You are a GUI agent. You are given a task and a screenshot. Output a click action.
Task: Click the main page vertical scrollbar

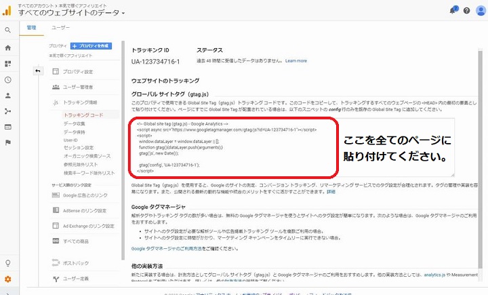tap(481, 159)
